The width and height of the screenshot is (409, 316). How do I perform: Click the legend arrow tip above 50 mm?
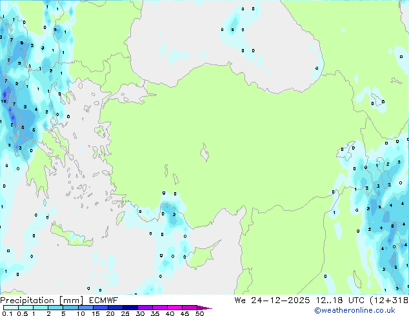204,308
